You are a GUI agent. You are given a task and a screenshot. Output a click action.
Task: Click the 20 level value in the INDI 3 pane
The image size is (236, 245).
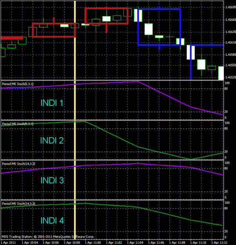click(x=226, y=191)
